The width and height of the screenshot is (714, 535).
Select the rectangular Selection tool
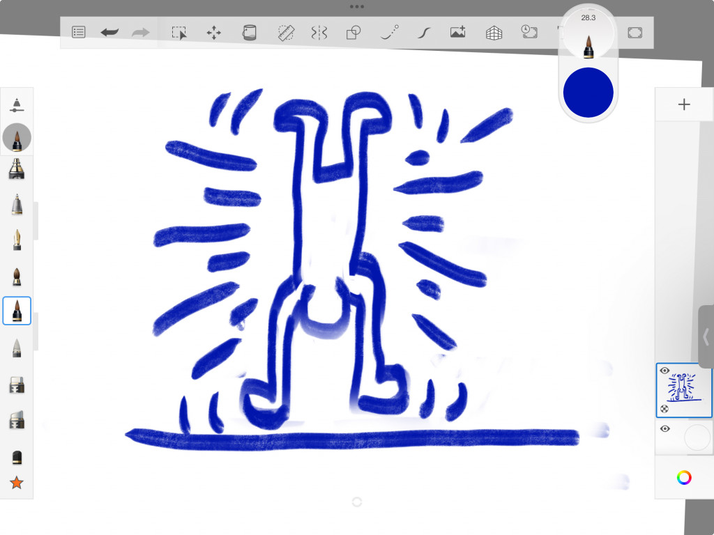pos(179,33)
